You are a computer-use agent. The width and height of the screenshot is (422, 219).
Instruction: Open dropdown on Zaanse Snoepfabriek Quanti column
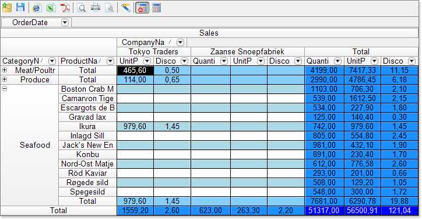[x=224, y=61]
